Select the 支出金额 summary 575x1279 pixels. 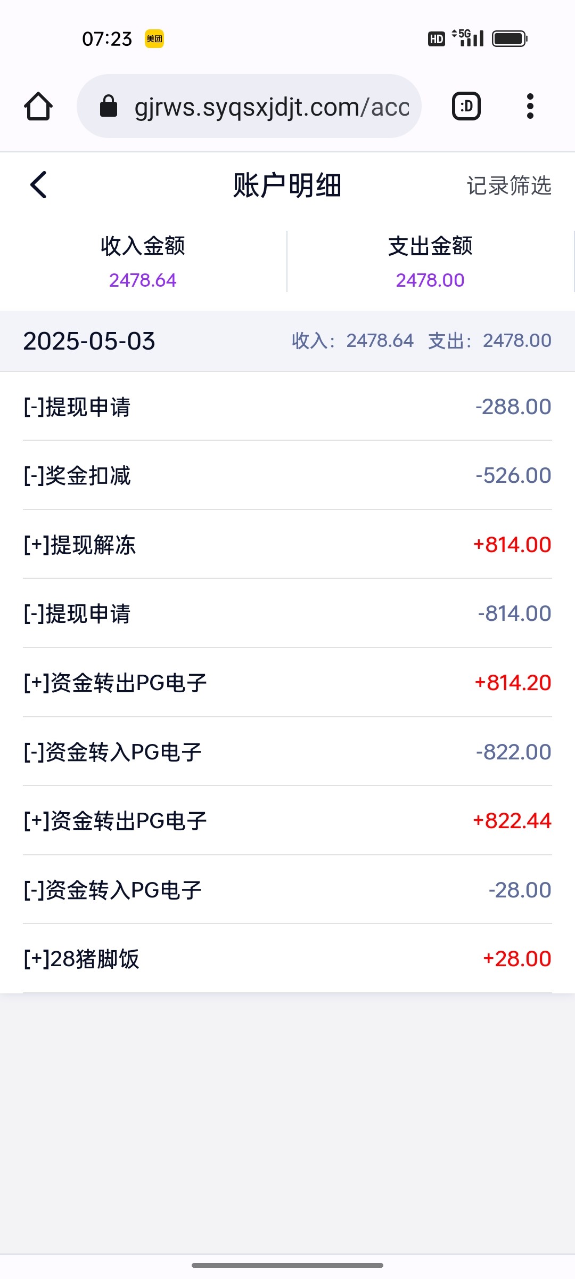(430, 261)
